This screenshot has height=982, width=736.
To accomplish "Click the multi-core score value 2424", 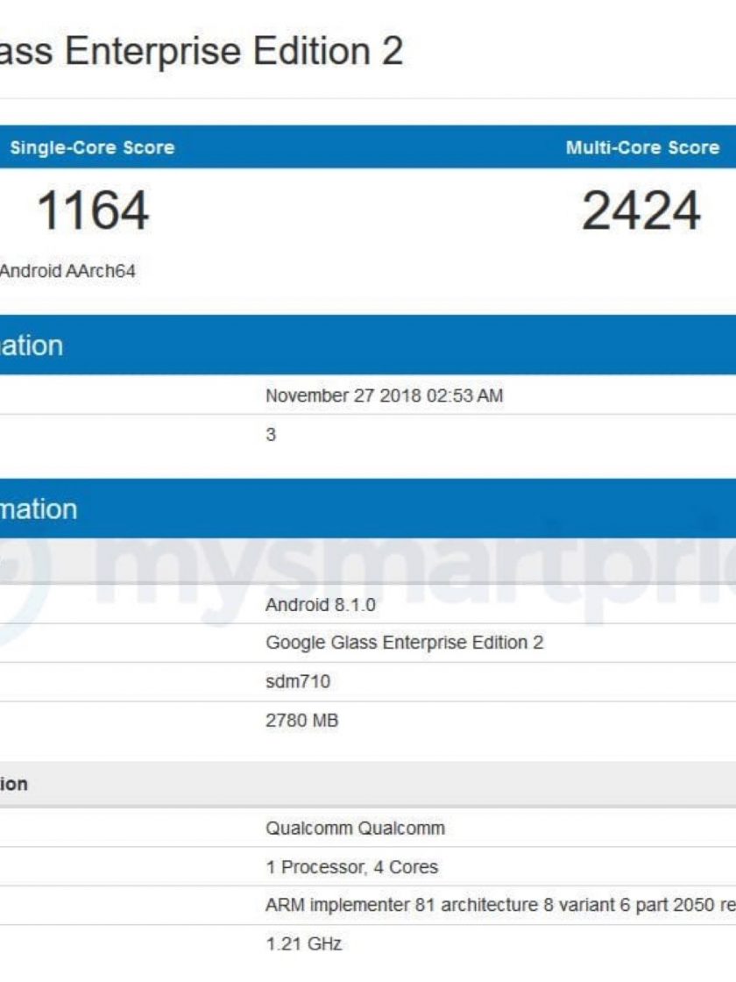I will click(641, 211).
